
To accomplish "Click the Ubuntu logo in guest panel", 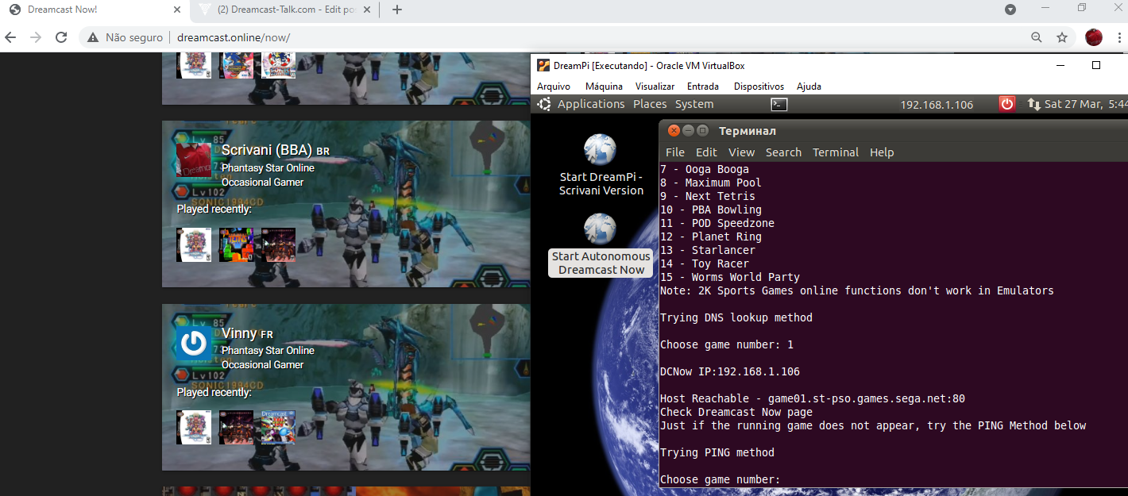I will [544, 104].
